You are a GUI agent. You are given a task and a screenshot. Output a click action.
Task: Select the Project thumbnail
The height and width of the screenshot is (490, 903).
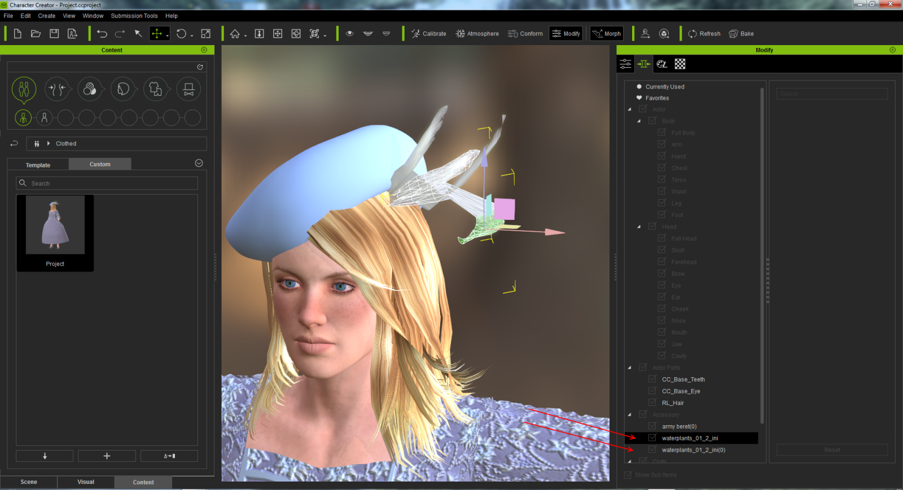click(x=55, y=233)
